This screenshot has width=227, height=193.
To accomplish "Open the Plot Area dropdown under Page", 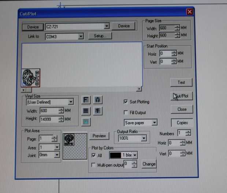I will pyautogui.click(x=57, y=147).
